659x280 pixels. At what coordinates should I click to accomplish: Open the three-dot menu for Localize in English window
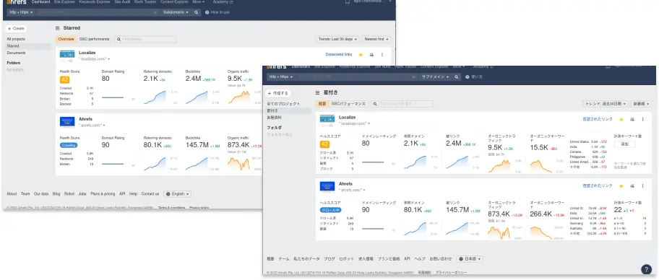pos(382,55)
